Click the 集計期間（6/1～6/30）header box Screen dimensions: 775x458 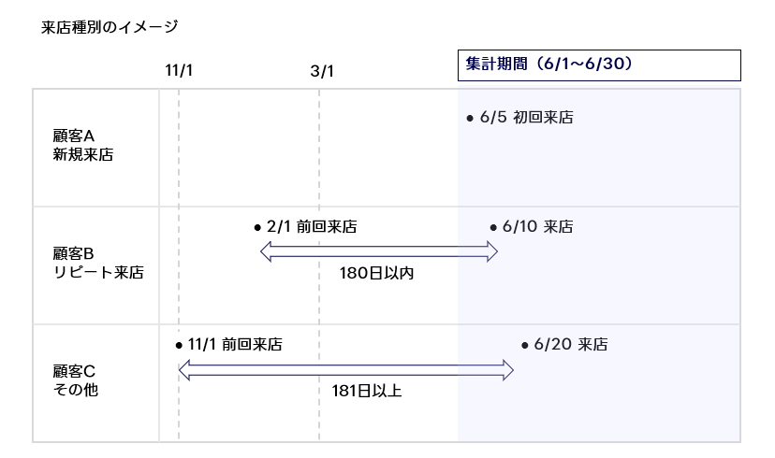[599, 65]
